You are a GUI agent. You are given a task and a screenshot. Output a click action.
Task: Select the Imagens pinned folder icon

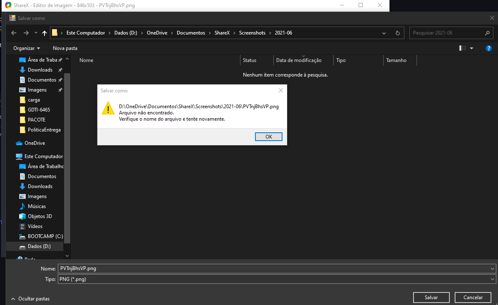[x=22, y=89]
